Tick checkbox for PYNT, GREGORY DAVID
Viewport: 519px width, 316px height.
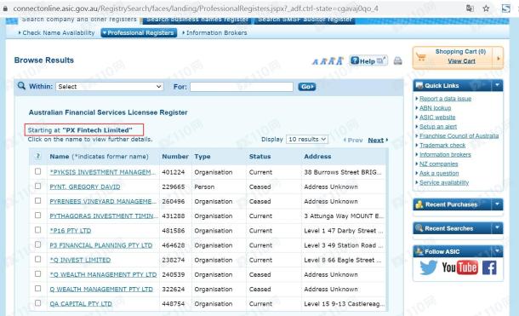[37, 187]
